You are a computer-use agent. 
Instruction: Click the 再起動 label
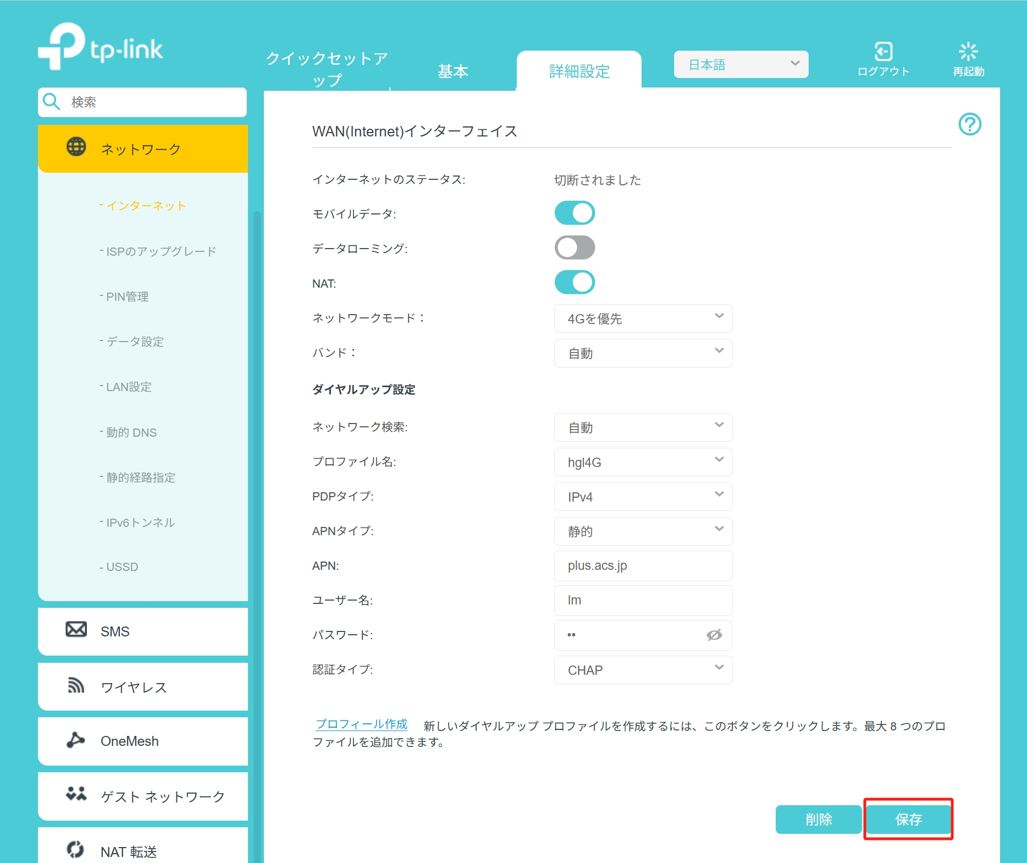[x=968, y=72]
